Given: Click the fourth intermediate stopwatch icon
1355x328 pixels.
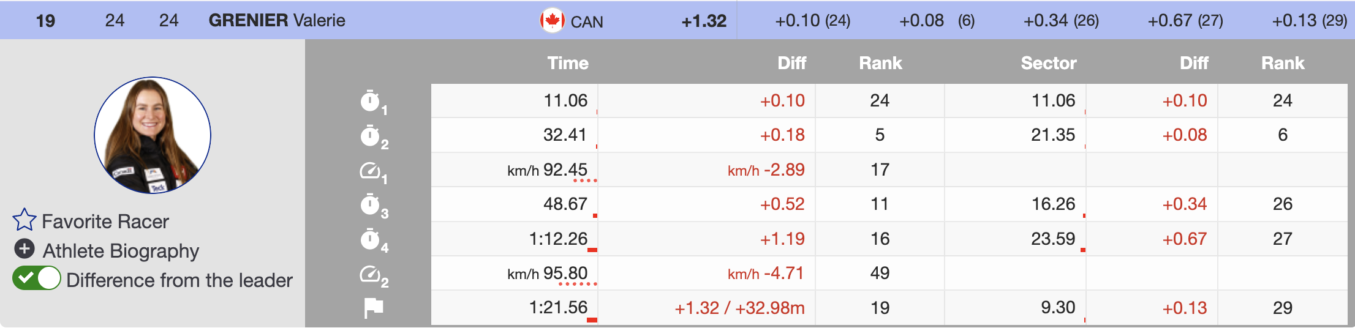Looking at the screenshot, I should point(370,239).
